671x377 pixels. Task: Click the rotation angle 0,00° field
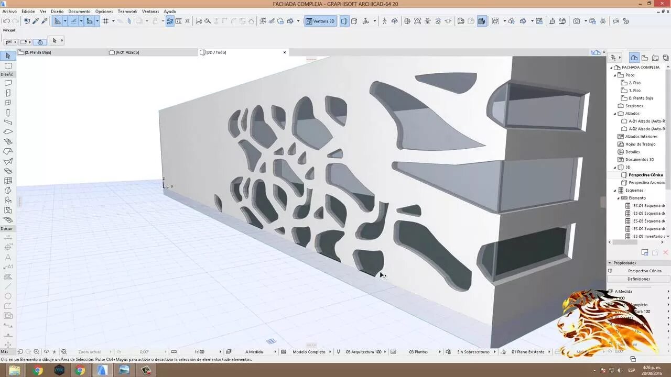144,352
